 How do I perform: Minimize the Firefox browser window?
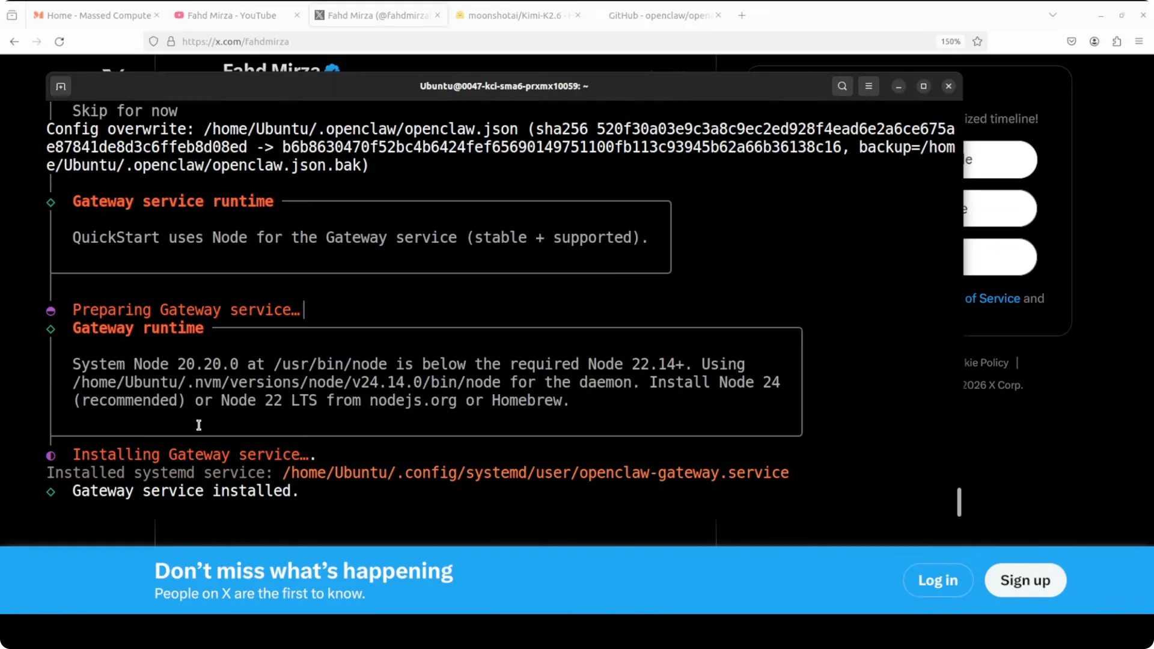point(1101,15)
